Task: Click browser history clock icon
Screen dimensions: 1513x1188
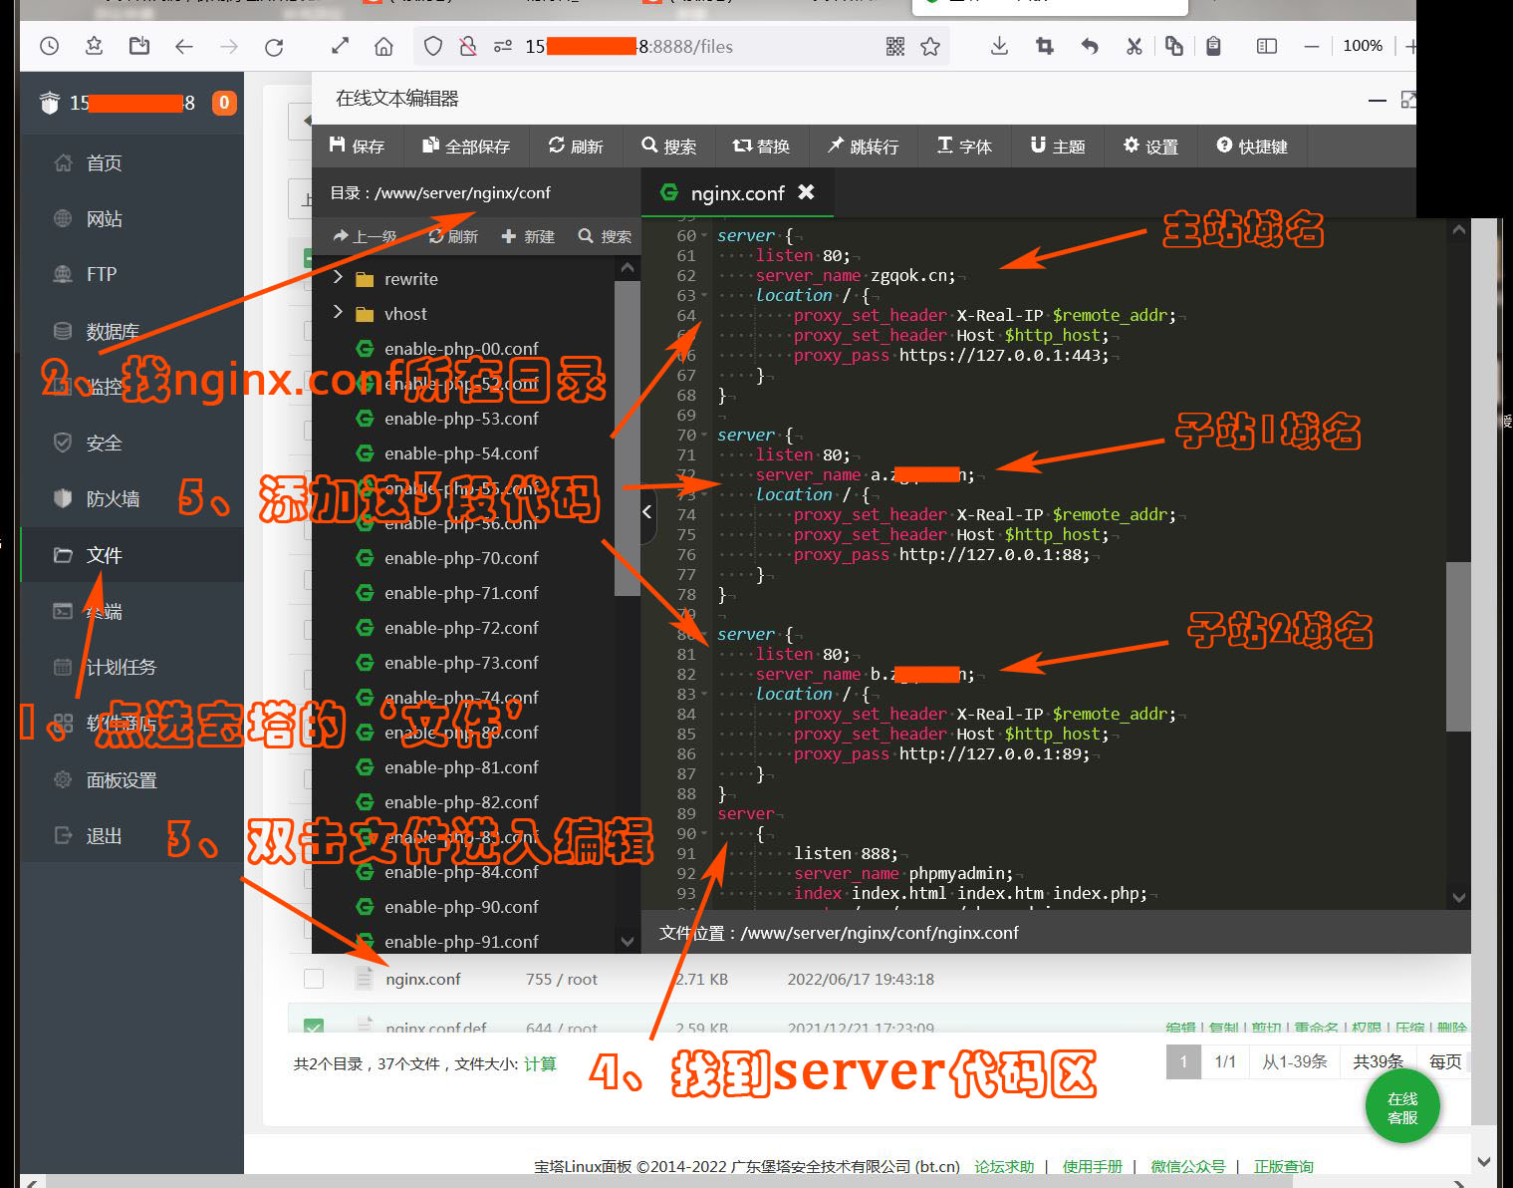Action: tap(50, 46)
